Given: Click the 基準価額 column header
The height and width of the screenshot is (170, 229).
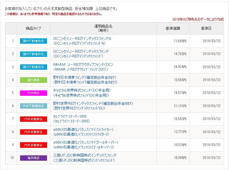Looking at the screenshot, I should tap(173, 28).
